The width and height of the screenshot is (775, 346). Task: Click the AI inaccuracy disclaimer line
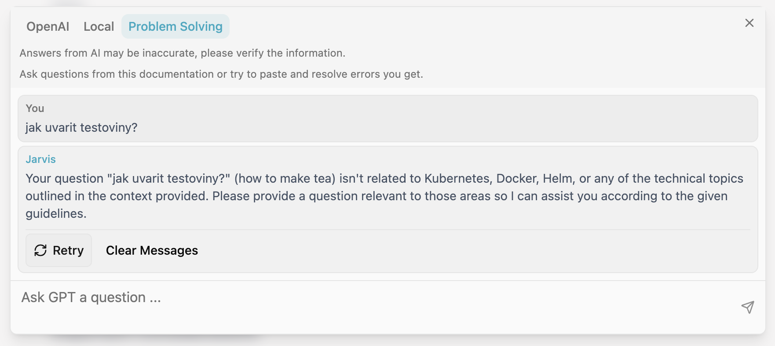tap(183, 53)
